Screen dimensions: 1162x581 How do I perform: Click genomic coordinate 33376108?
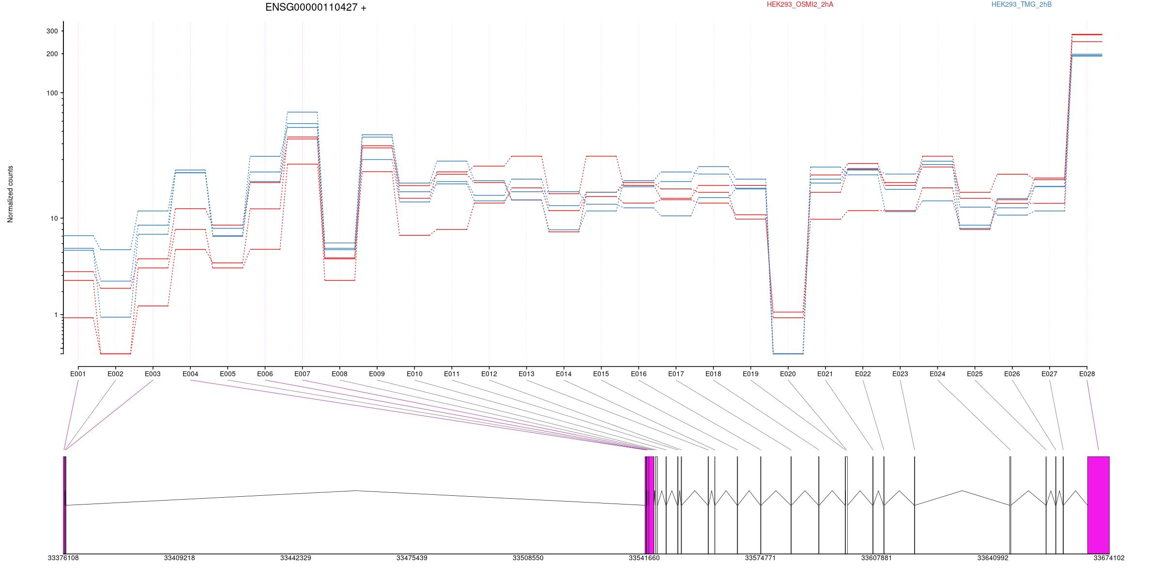coord(63,558)
